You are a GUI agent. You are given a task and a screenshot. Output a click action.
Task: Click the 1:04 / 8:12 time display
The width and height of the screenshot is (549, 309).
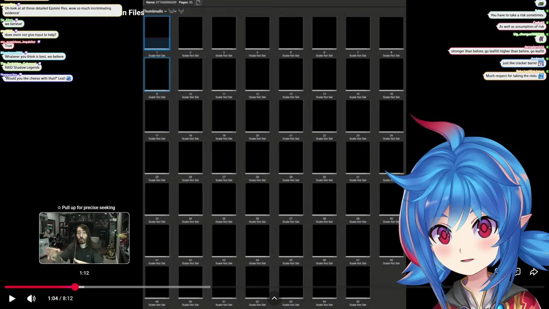tap(60, 298)
